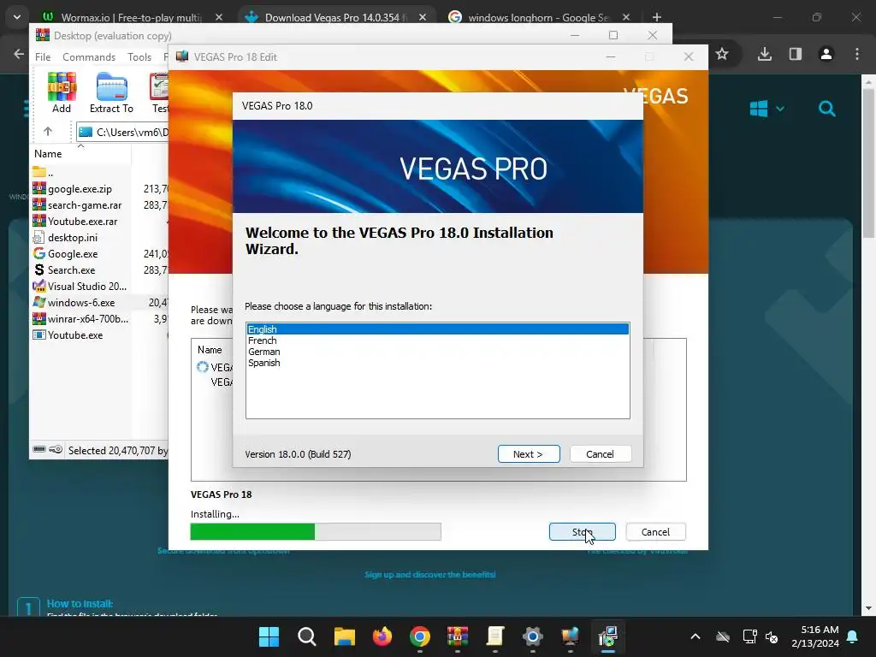Screen dimensions: 876x657
Task: Show hidden system tray icons
Action: pyautogui.click(x=695, y=636)
